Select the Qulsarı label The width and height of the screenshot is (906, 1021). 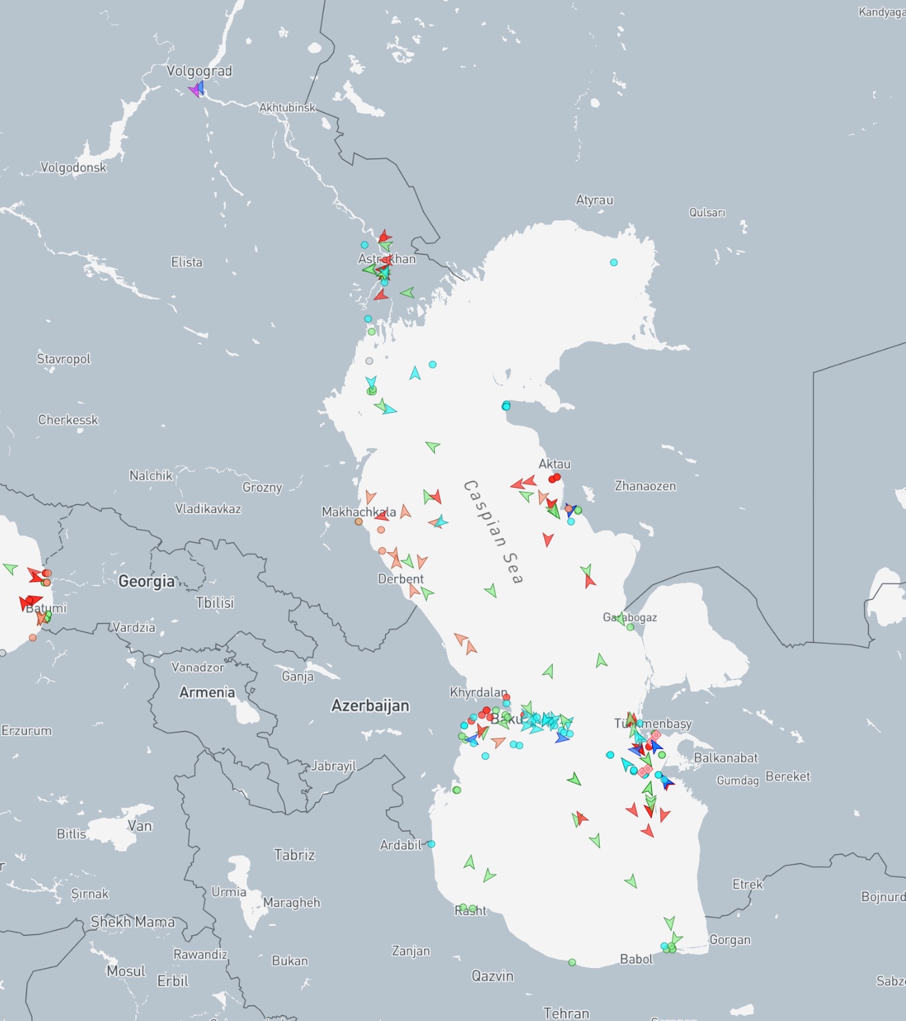[x=708, y=212]
